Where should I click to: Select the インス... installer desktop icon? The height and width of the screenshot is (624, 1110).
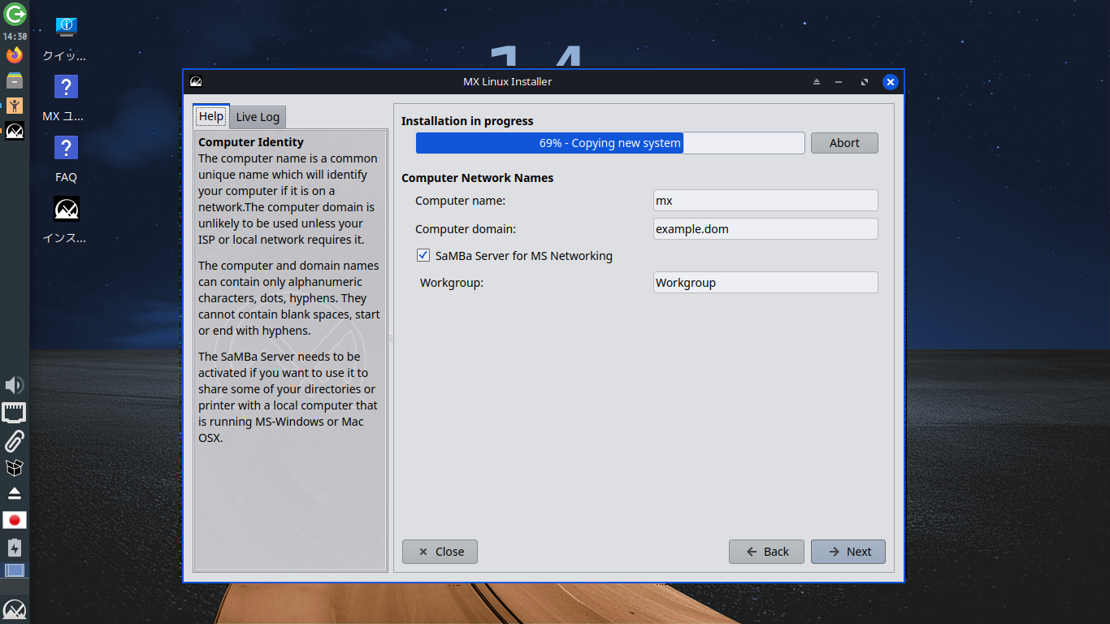pos(66,220)
